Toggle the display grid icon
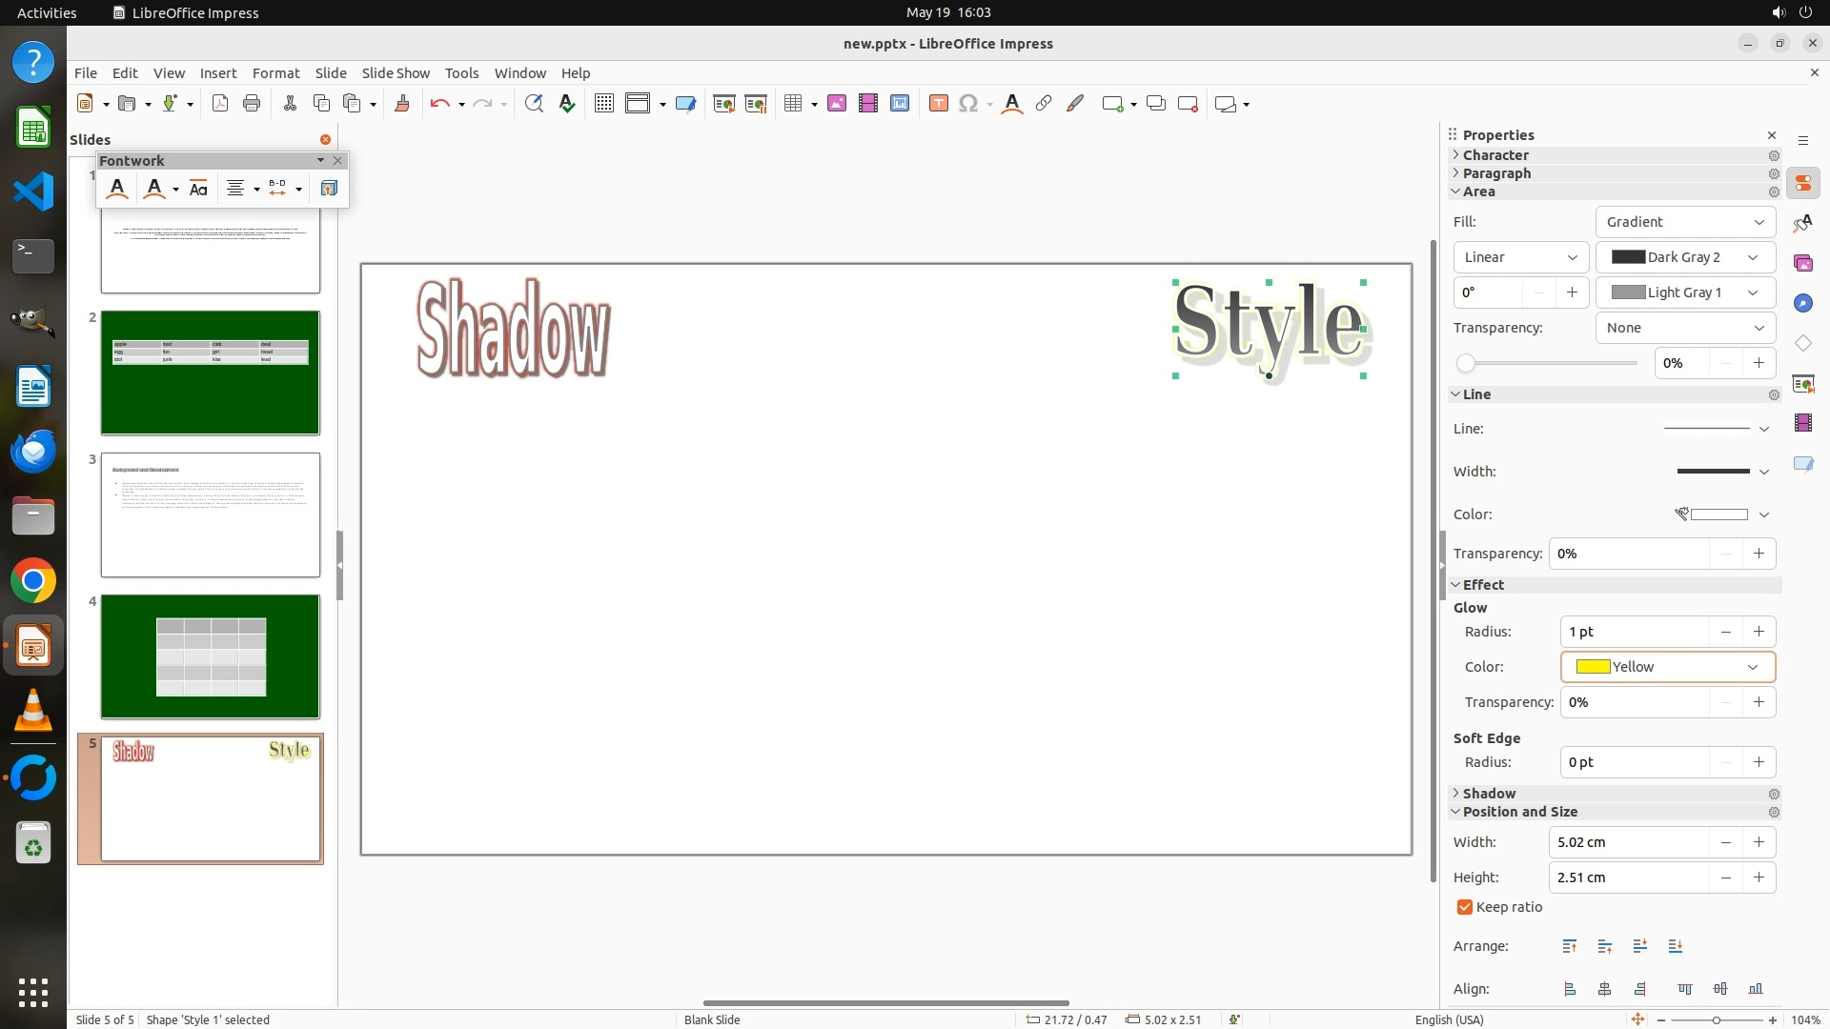Viewport: 1830px width, 1029px height. coord(603,104)
